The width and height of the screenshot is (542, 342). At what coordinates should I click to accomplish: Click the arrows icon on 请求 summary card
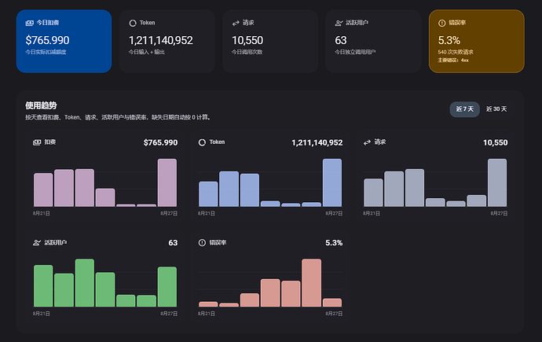236,23
